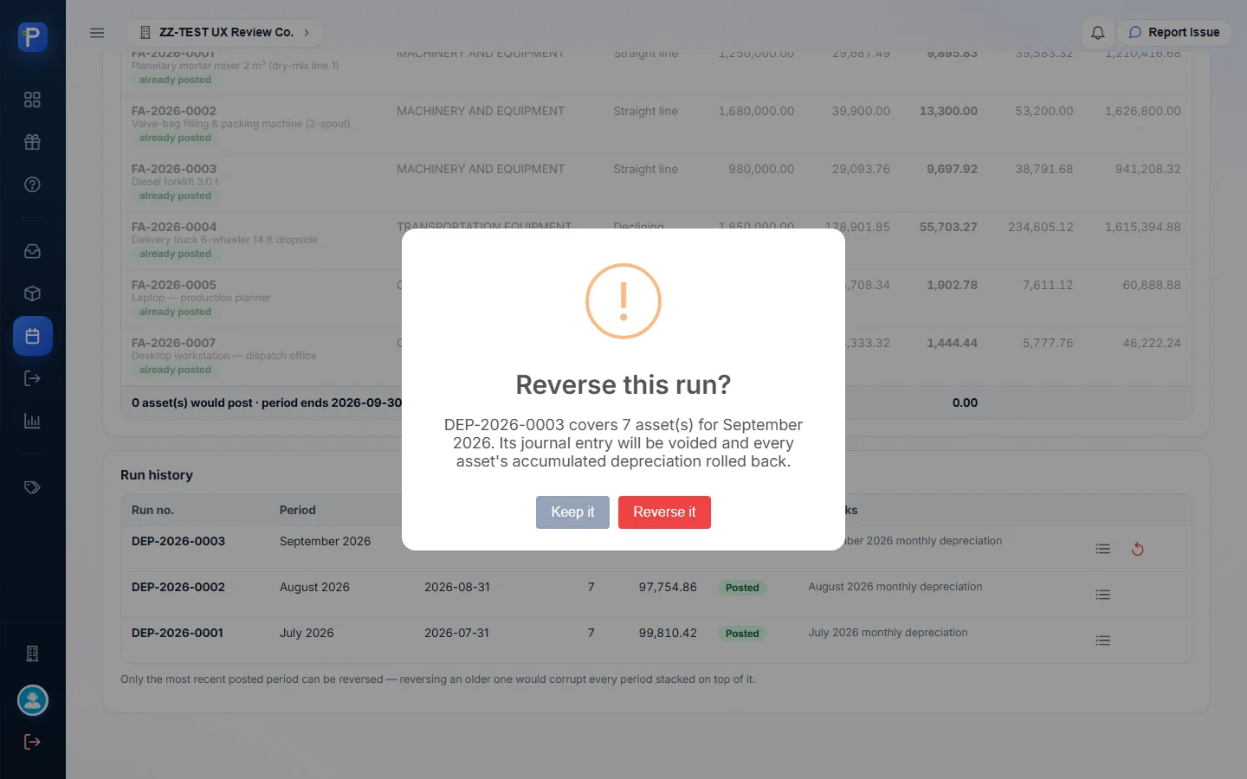Open the building icon in sidebar
1247x779 pixels.
[33, 653]
